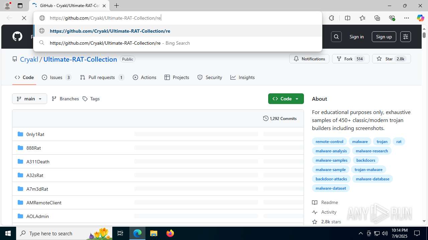View Tags list

[91, 99]
